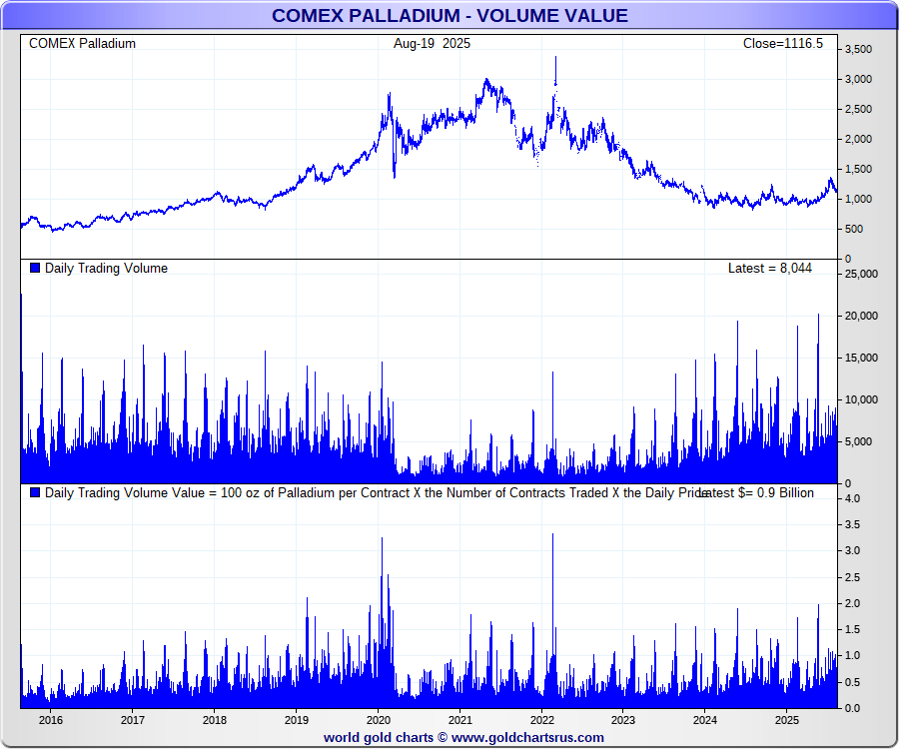Click the 1.5 value axis label
The width and height of the screenshot is (899, 749).
click(x=853, y=629)
